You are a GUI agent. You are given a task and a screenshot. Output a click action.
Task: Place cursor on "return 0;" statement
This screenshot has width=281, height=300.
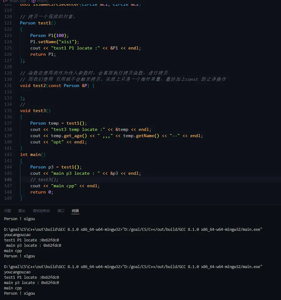tap(42, 192)
